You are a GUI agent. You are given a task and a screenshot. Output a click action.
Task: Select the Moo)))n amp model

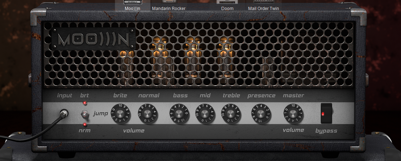[132, 5]
